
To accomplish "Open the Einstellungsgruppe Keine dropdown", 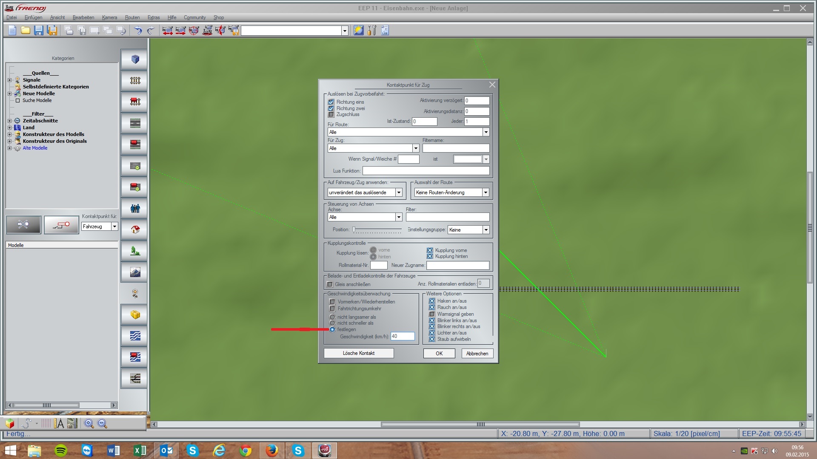I will (x=486, y=230).
